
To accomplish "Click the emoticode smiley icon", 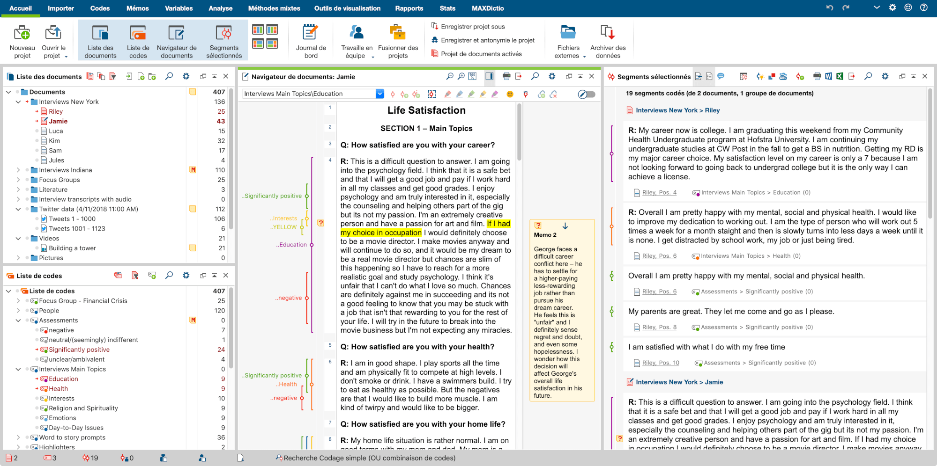I will [x=510, y=94].
